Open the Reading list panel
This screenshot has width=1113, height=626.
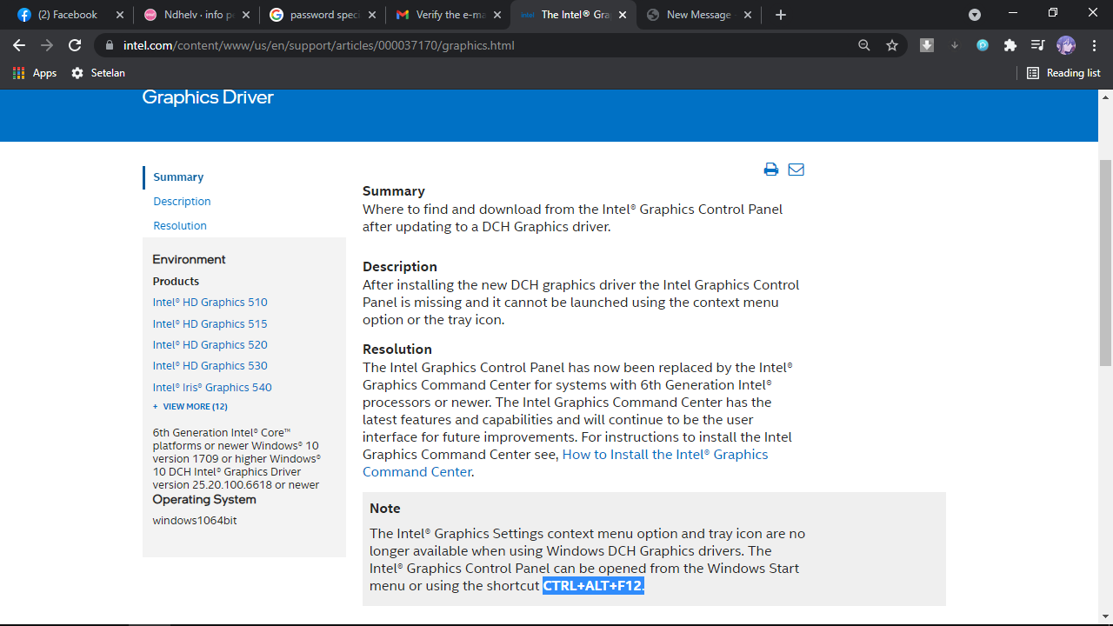tap(1063, 73)
